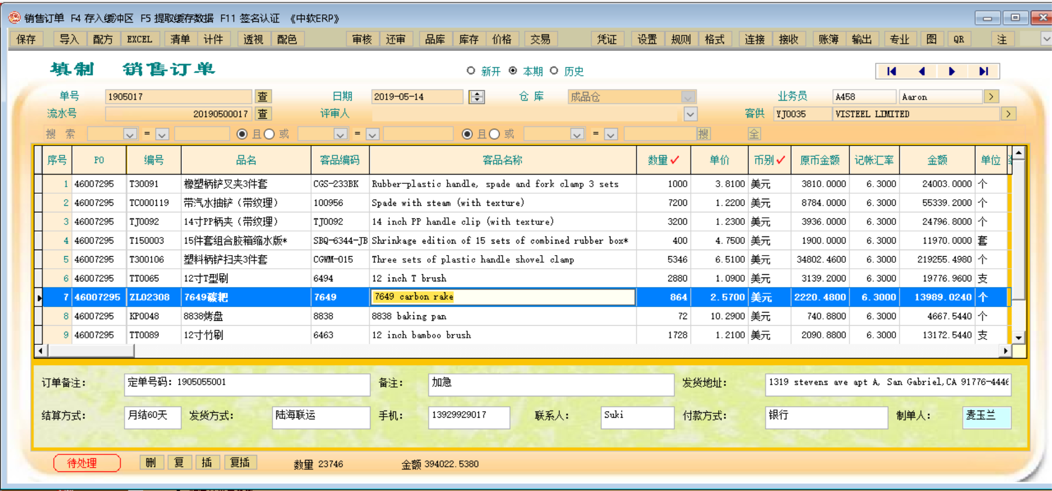Click 审核 in the toolbar

click(362, 39)
